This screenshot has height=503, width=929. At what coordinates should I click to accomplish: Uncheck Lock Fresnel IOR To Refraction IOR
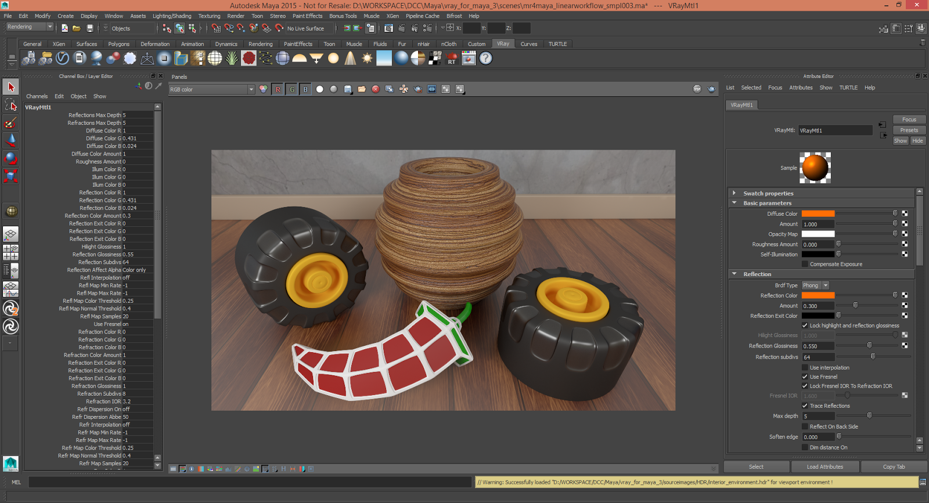[x=805, y=386]
